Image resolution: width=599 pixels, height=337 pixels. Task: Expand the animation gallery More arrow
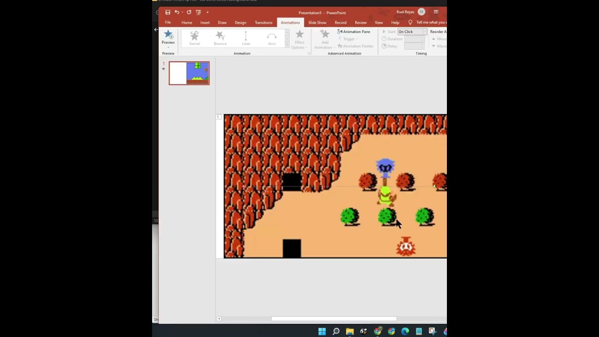click(287, 45)
